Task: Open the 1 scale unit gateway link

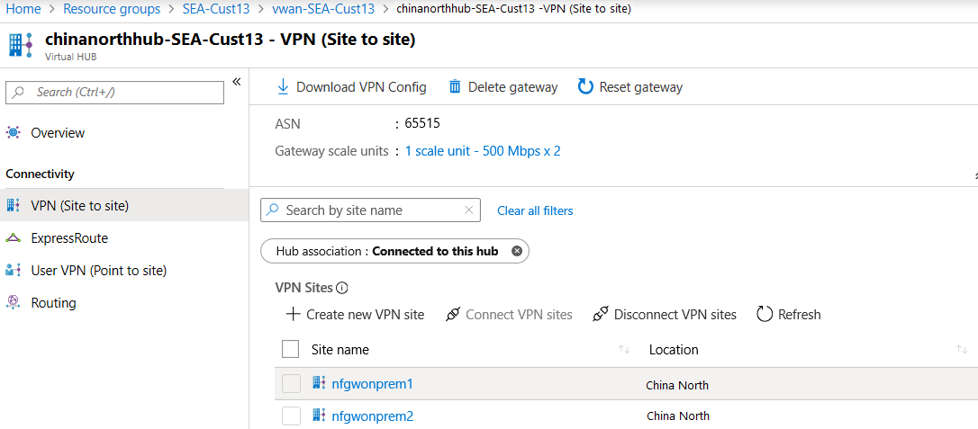Action: pos(483,151)
